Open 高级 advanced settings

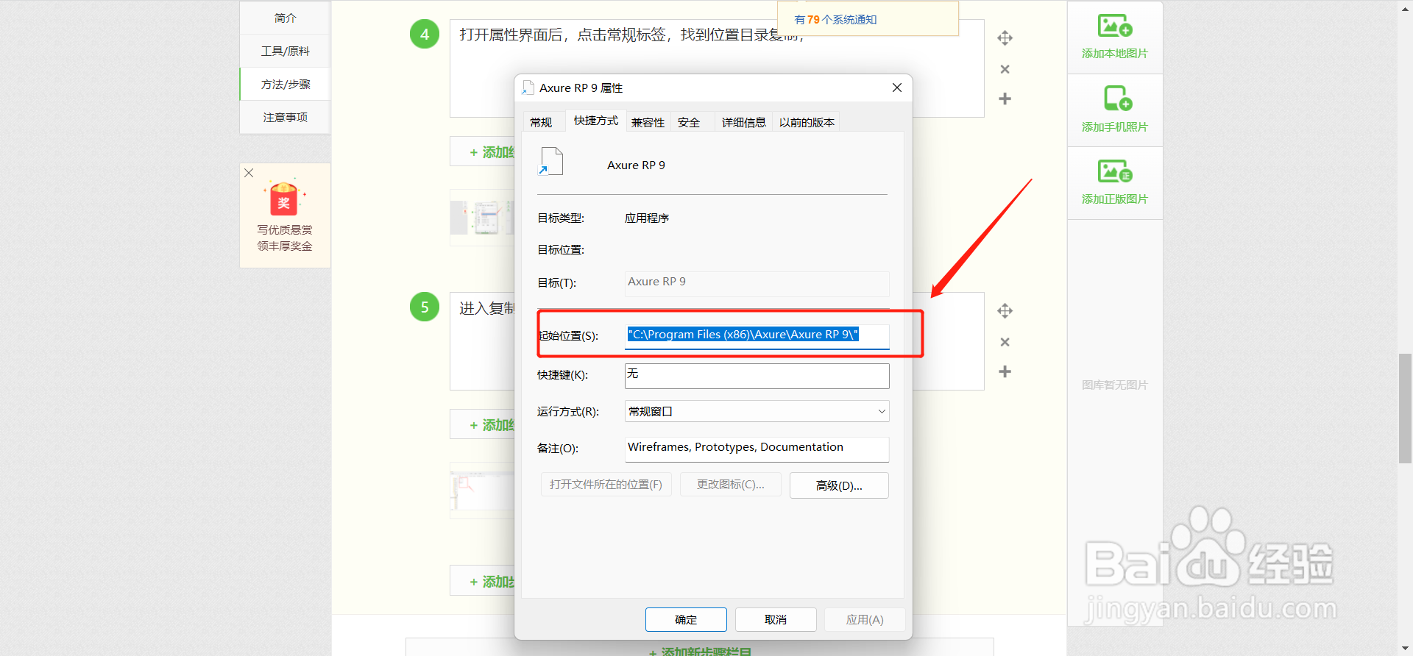tap(839, 485)
